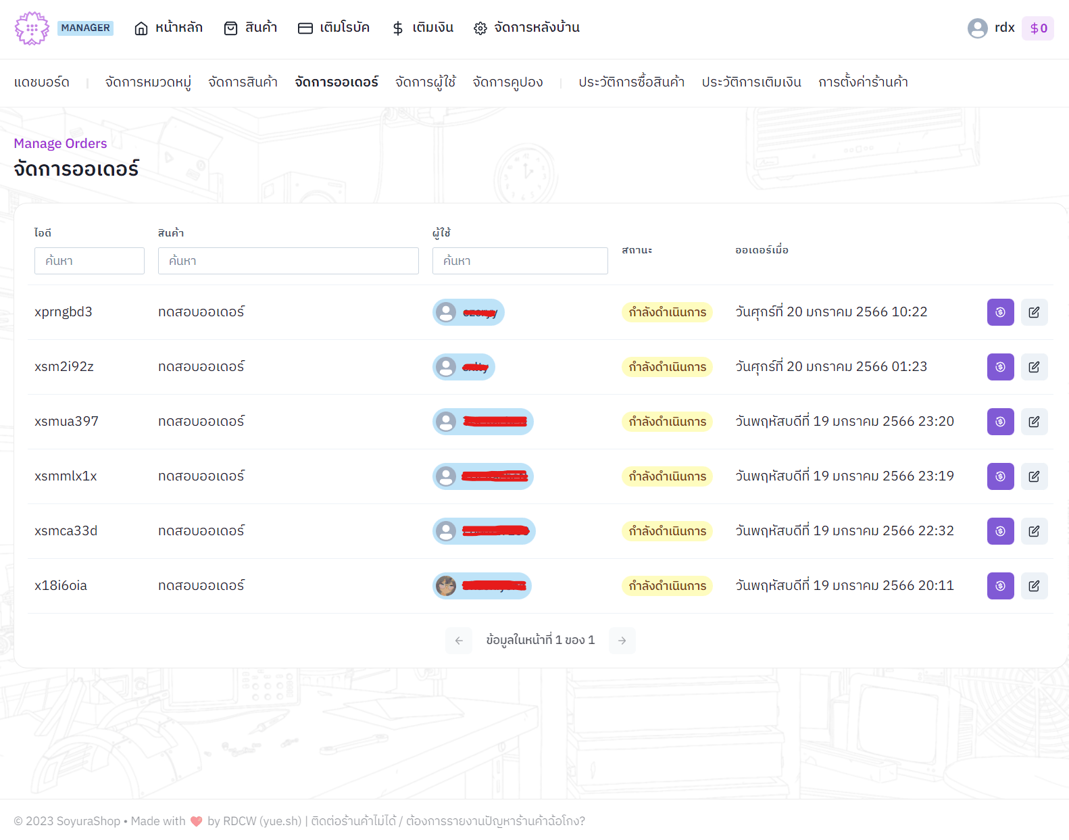1069x840 pixels.
Task: Open the ประวัติการเติมเงิน tab
Action: coord(751,82)
